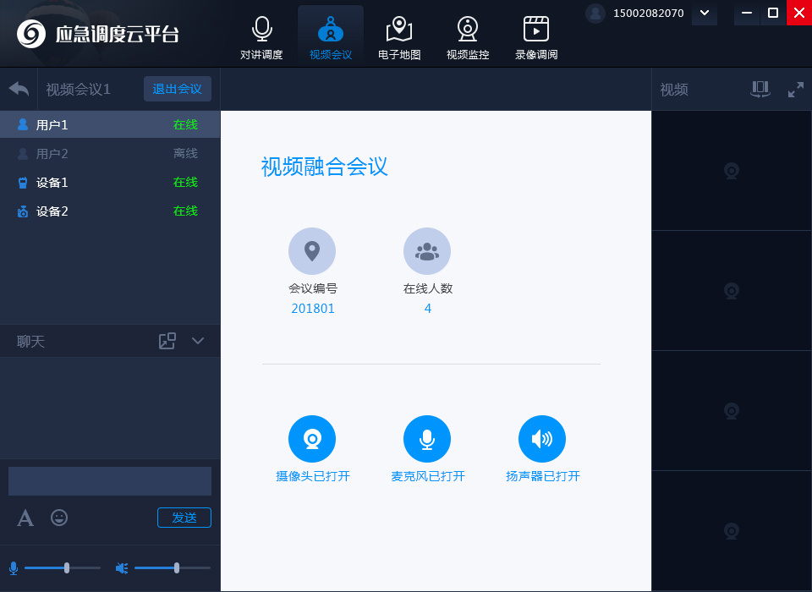Select the second video slot in 视频 panel
This screenshot has width=812, height=592.
731,291
